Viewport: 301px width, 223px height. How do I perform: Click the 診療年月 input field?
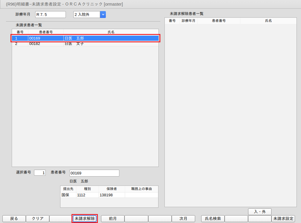tap(50, 15)
